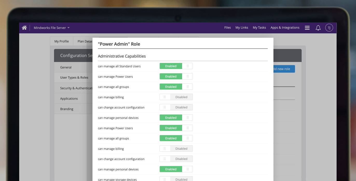
Task: Click Add new role button
Action: tap(284, 69)
